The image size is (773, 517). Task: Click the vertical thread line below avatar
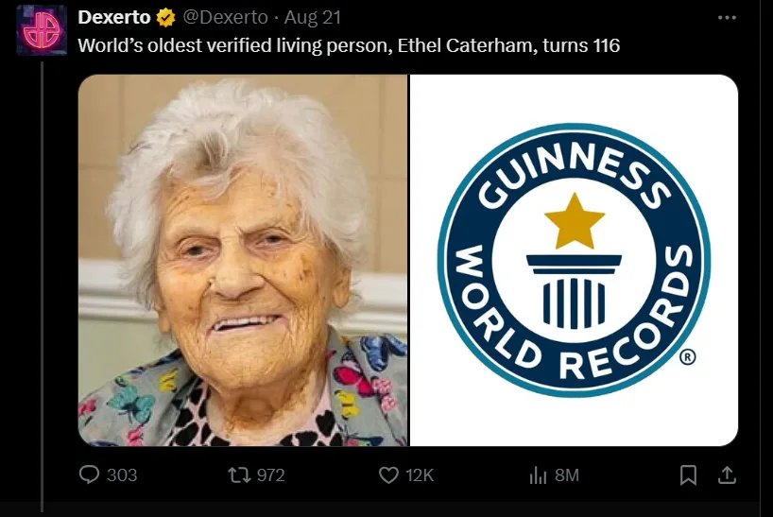pos(43,286)
